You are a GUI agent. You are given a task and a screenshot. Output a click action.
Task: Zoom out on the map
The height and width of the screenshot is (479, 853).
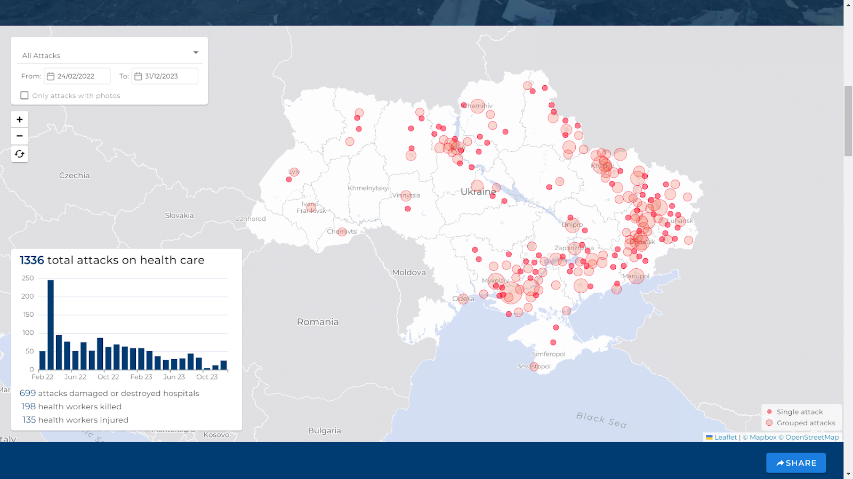click(19, 136)
